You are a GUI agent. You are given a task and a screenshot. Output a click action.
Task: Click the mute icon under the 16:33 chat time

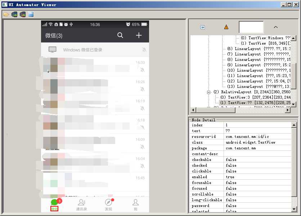pyautogui.click(x=142, y=69)
